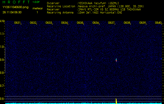Click the gray frequency range bar on left axis
This screenshot has width=164, height=104.
5,60
